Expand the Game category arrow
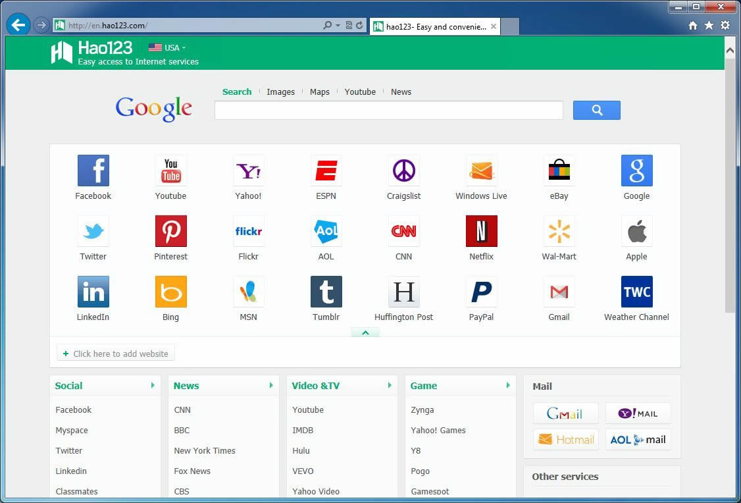The image size is (741, 503). tap(508, 385)
